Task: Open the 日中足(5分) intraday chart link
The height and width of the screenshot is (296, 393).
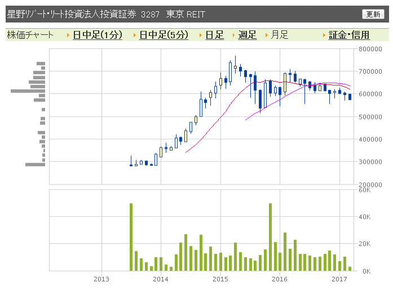Action: click(164, 35)
